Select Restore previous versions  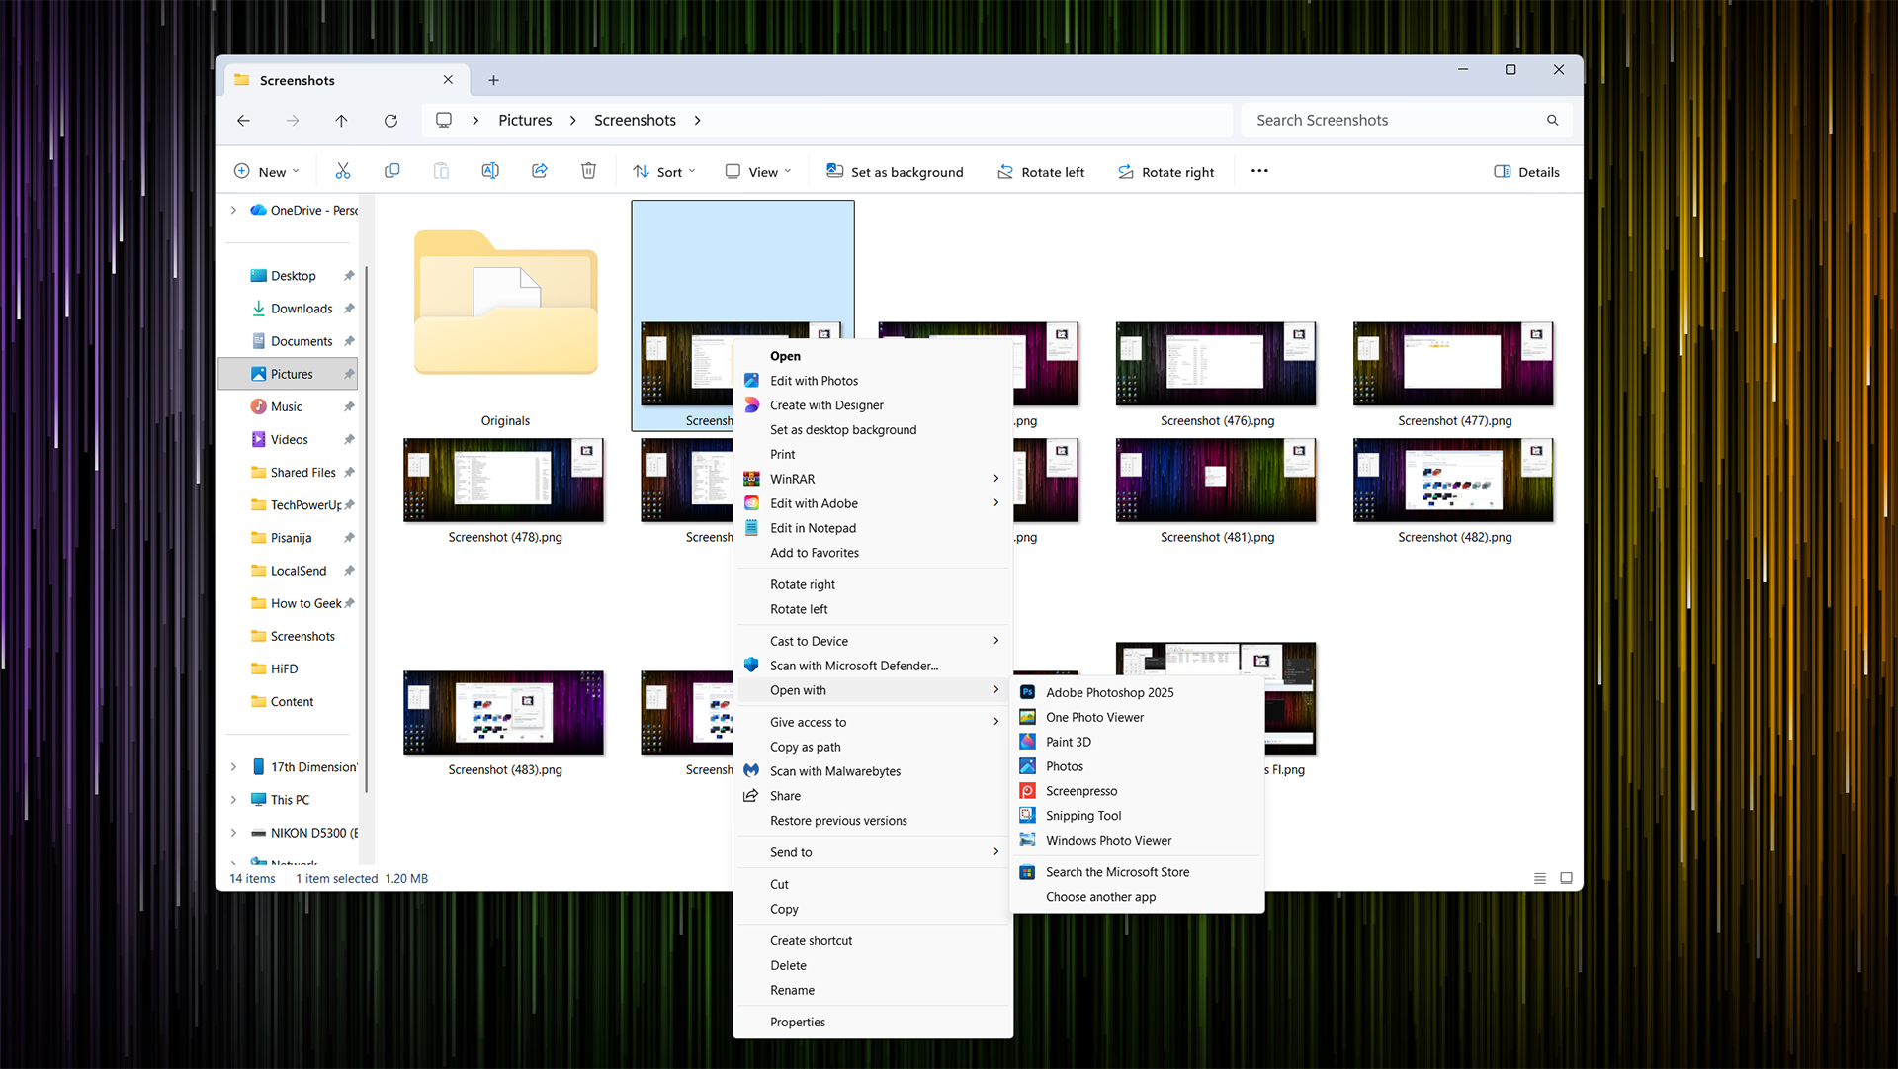click(873, 821)
